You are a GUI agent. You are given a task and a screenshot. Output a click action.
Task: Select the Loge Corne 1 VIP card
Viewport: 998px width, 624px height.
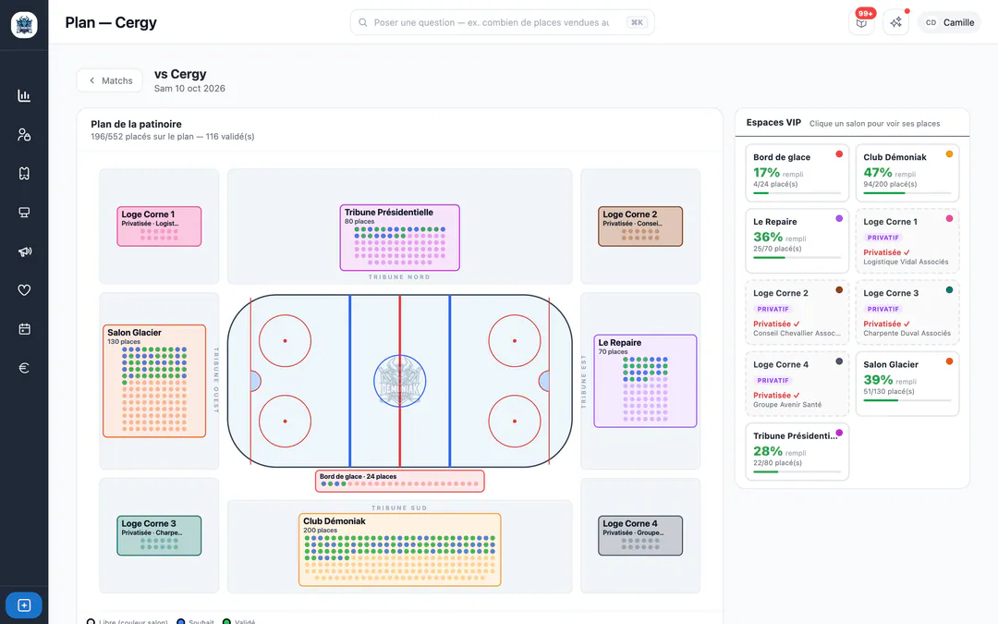(907, 240)
